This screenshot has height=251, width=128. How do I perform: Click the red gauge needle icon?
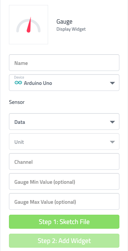pos(29,25)
